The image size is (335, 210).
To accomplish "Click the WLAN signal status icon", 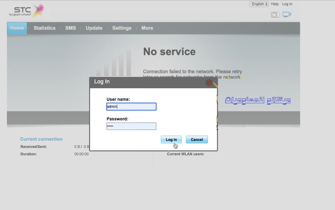I will 287,14.
